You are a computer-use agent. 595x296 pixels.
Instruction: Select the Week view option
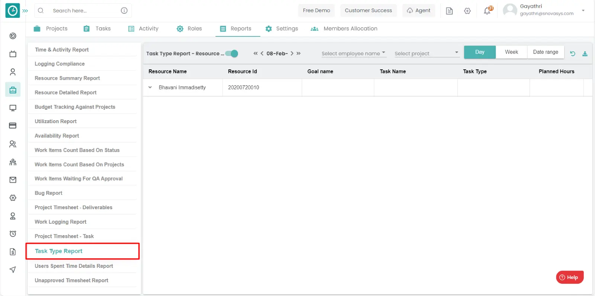(511, 52)
